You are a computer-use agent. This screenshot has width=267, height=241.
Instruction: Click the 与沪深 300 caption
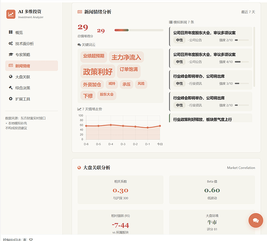(x=120, y=198)
